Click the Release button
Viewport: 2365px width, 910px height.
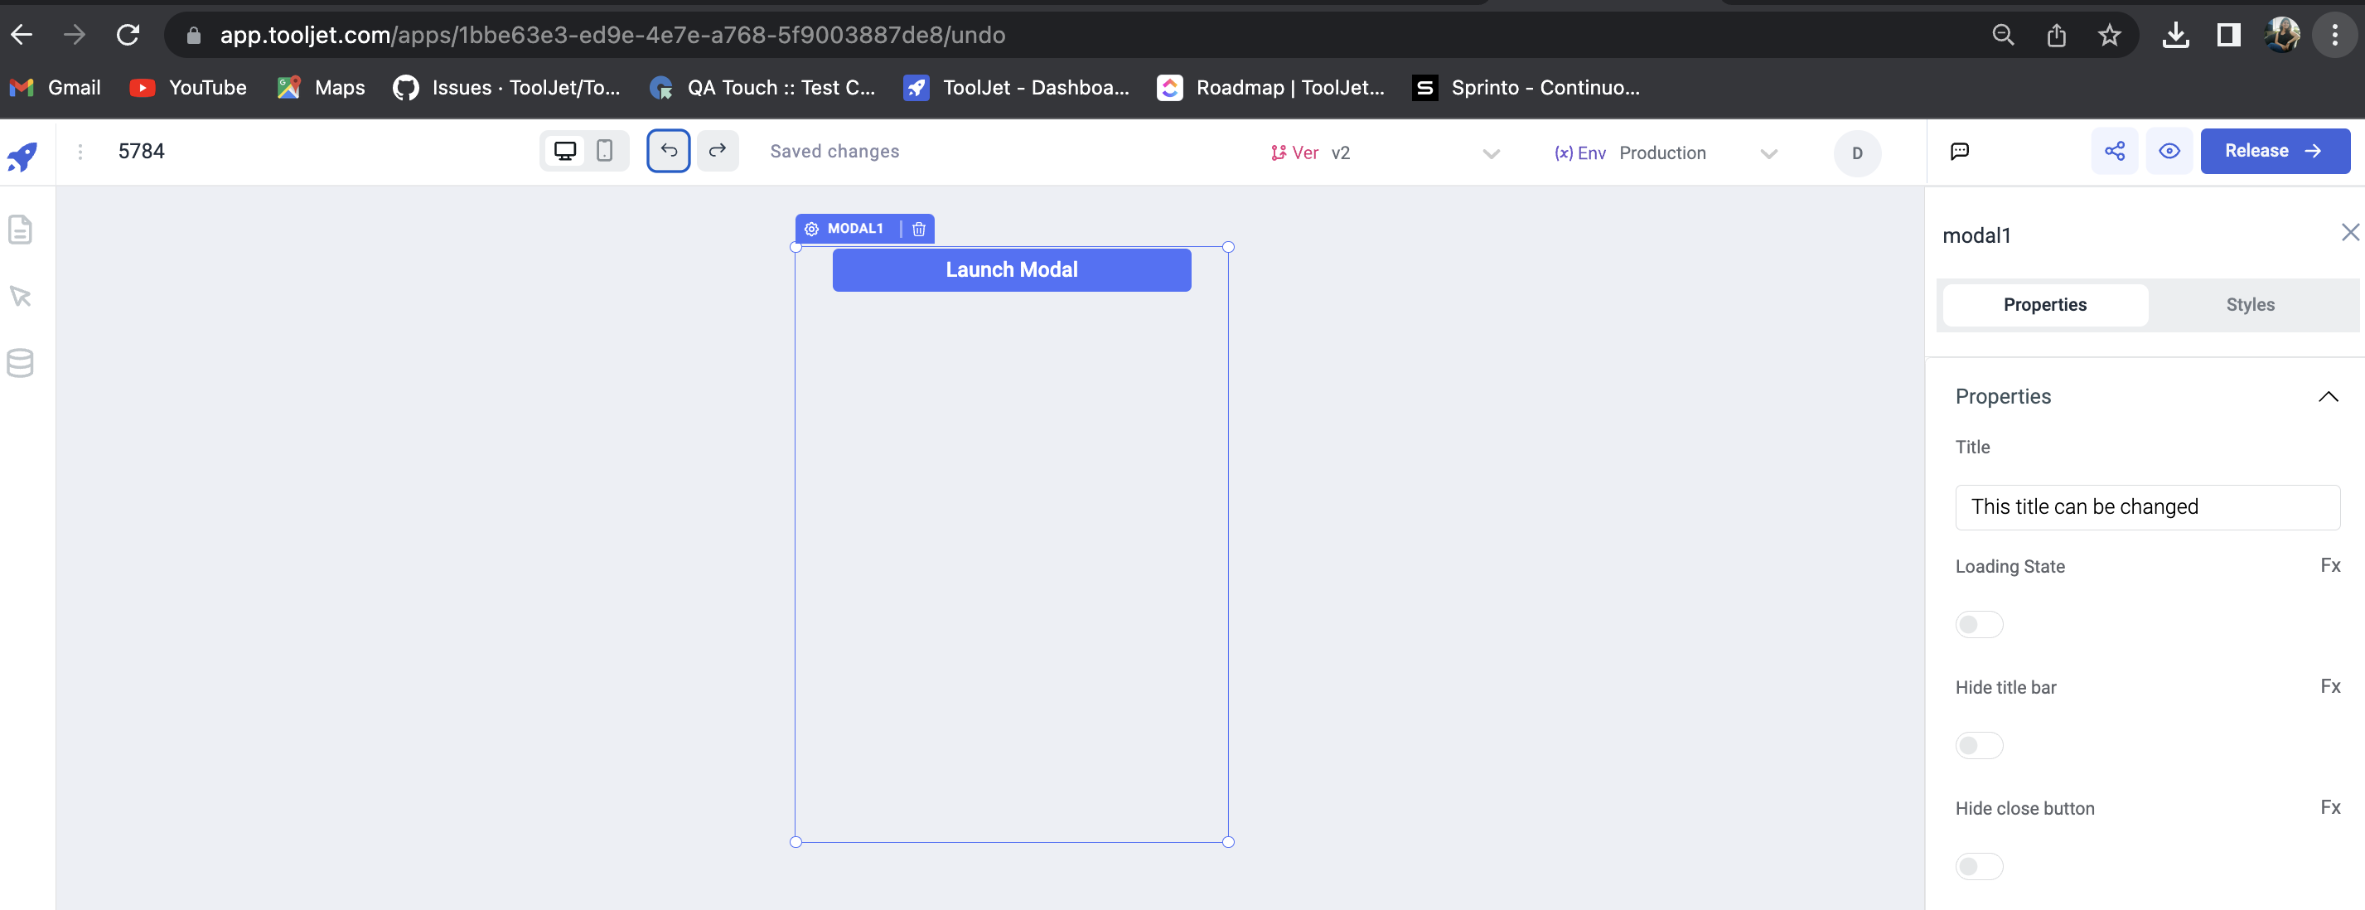[x=2274, y=152]
